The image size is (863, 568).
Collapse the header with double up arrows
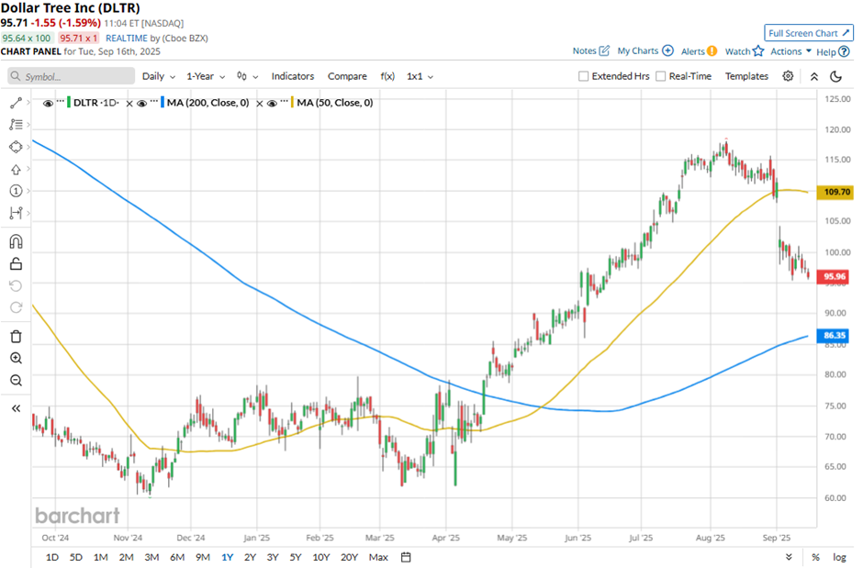814,76
